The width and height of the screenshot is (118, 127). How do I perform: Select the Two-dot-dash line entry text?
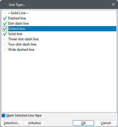click(x=22, y=44)
